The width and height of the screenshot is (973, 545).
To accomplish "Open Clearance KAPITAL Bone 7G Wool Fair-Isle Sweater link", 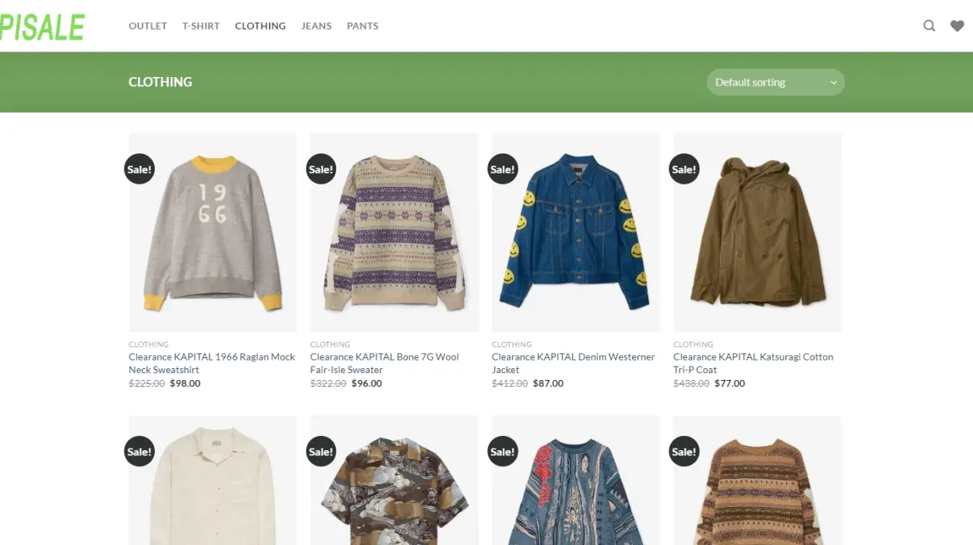I will pyautogui.click(x=385, y=363).
